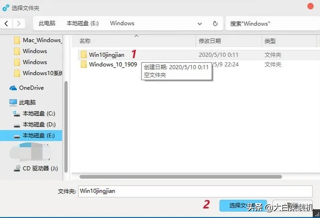Click the Win10jingjian folder name
This screenshot has width=320, height=218.
(x=107, y=55)
